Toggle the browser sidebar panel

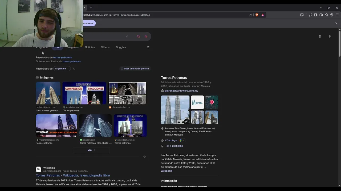316,15
